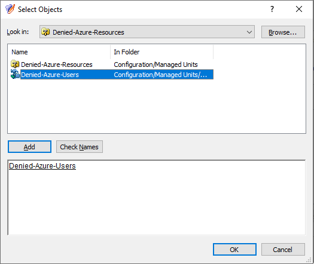Click the Configuration/Managed Units folder text
Viewport: 314px width, 264px height.
coord(156,65)
